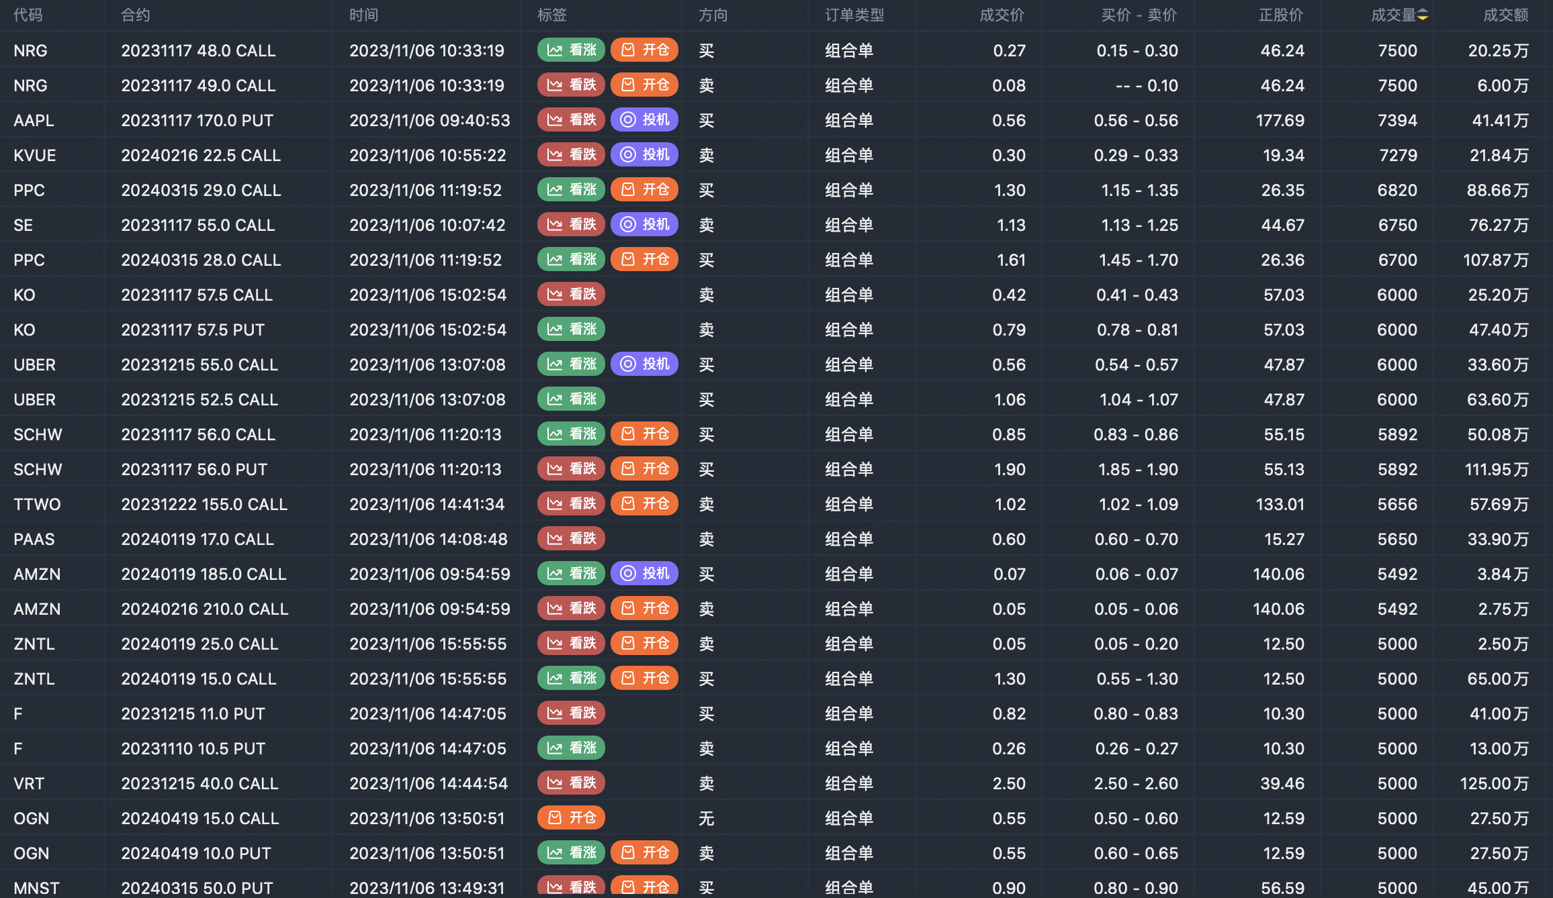Click the 111.95万 turnover value

[1497, 470]
